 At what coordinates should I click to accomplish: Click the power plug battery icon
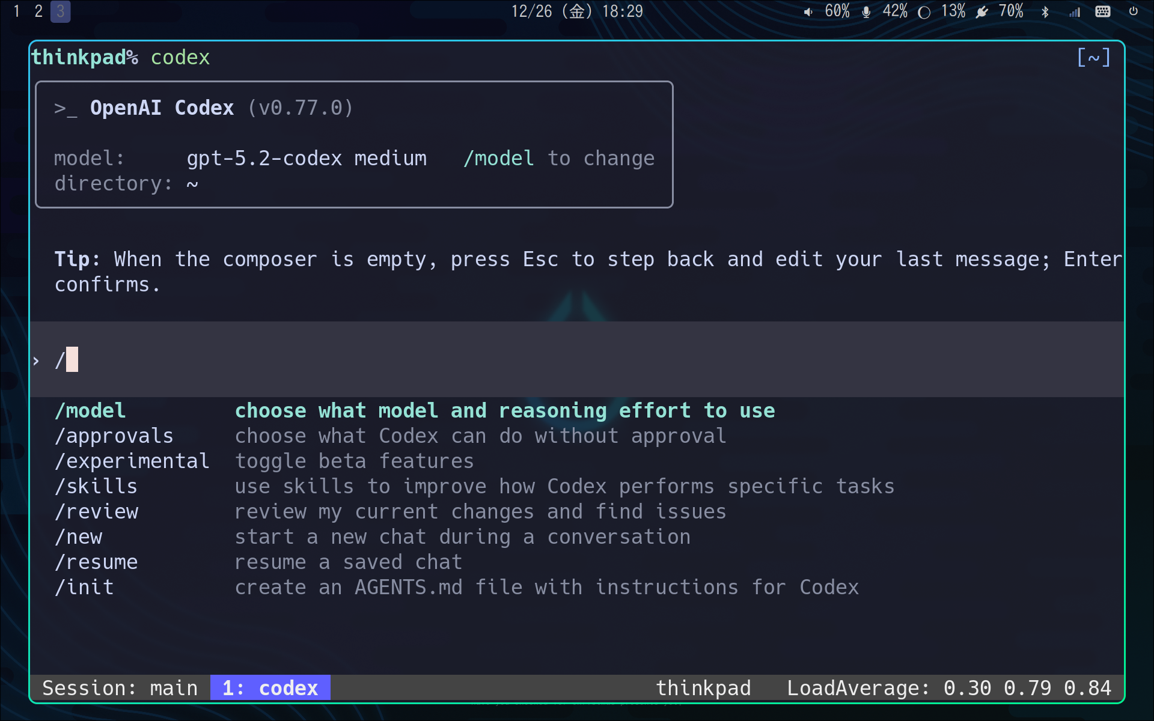point(982,11)
